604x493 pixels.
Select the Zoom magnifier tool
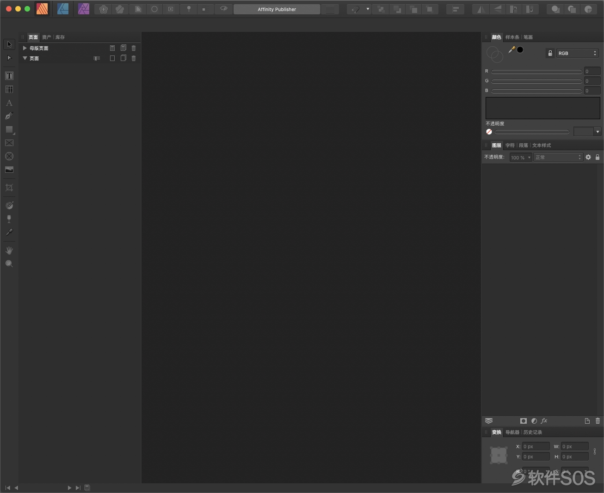9,263
